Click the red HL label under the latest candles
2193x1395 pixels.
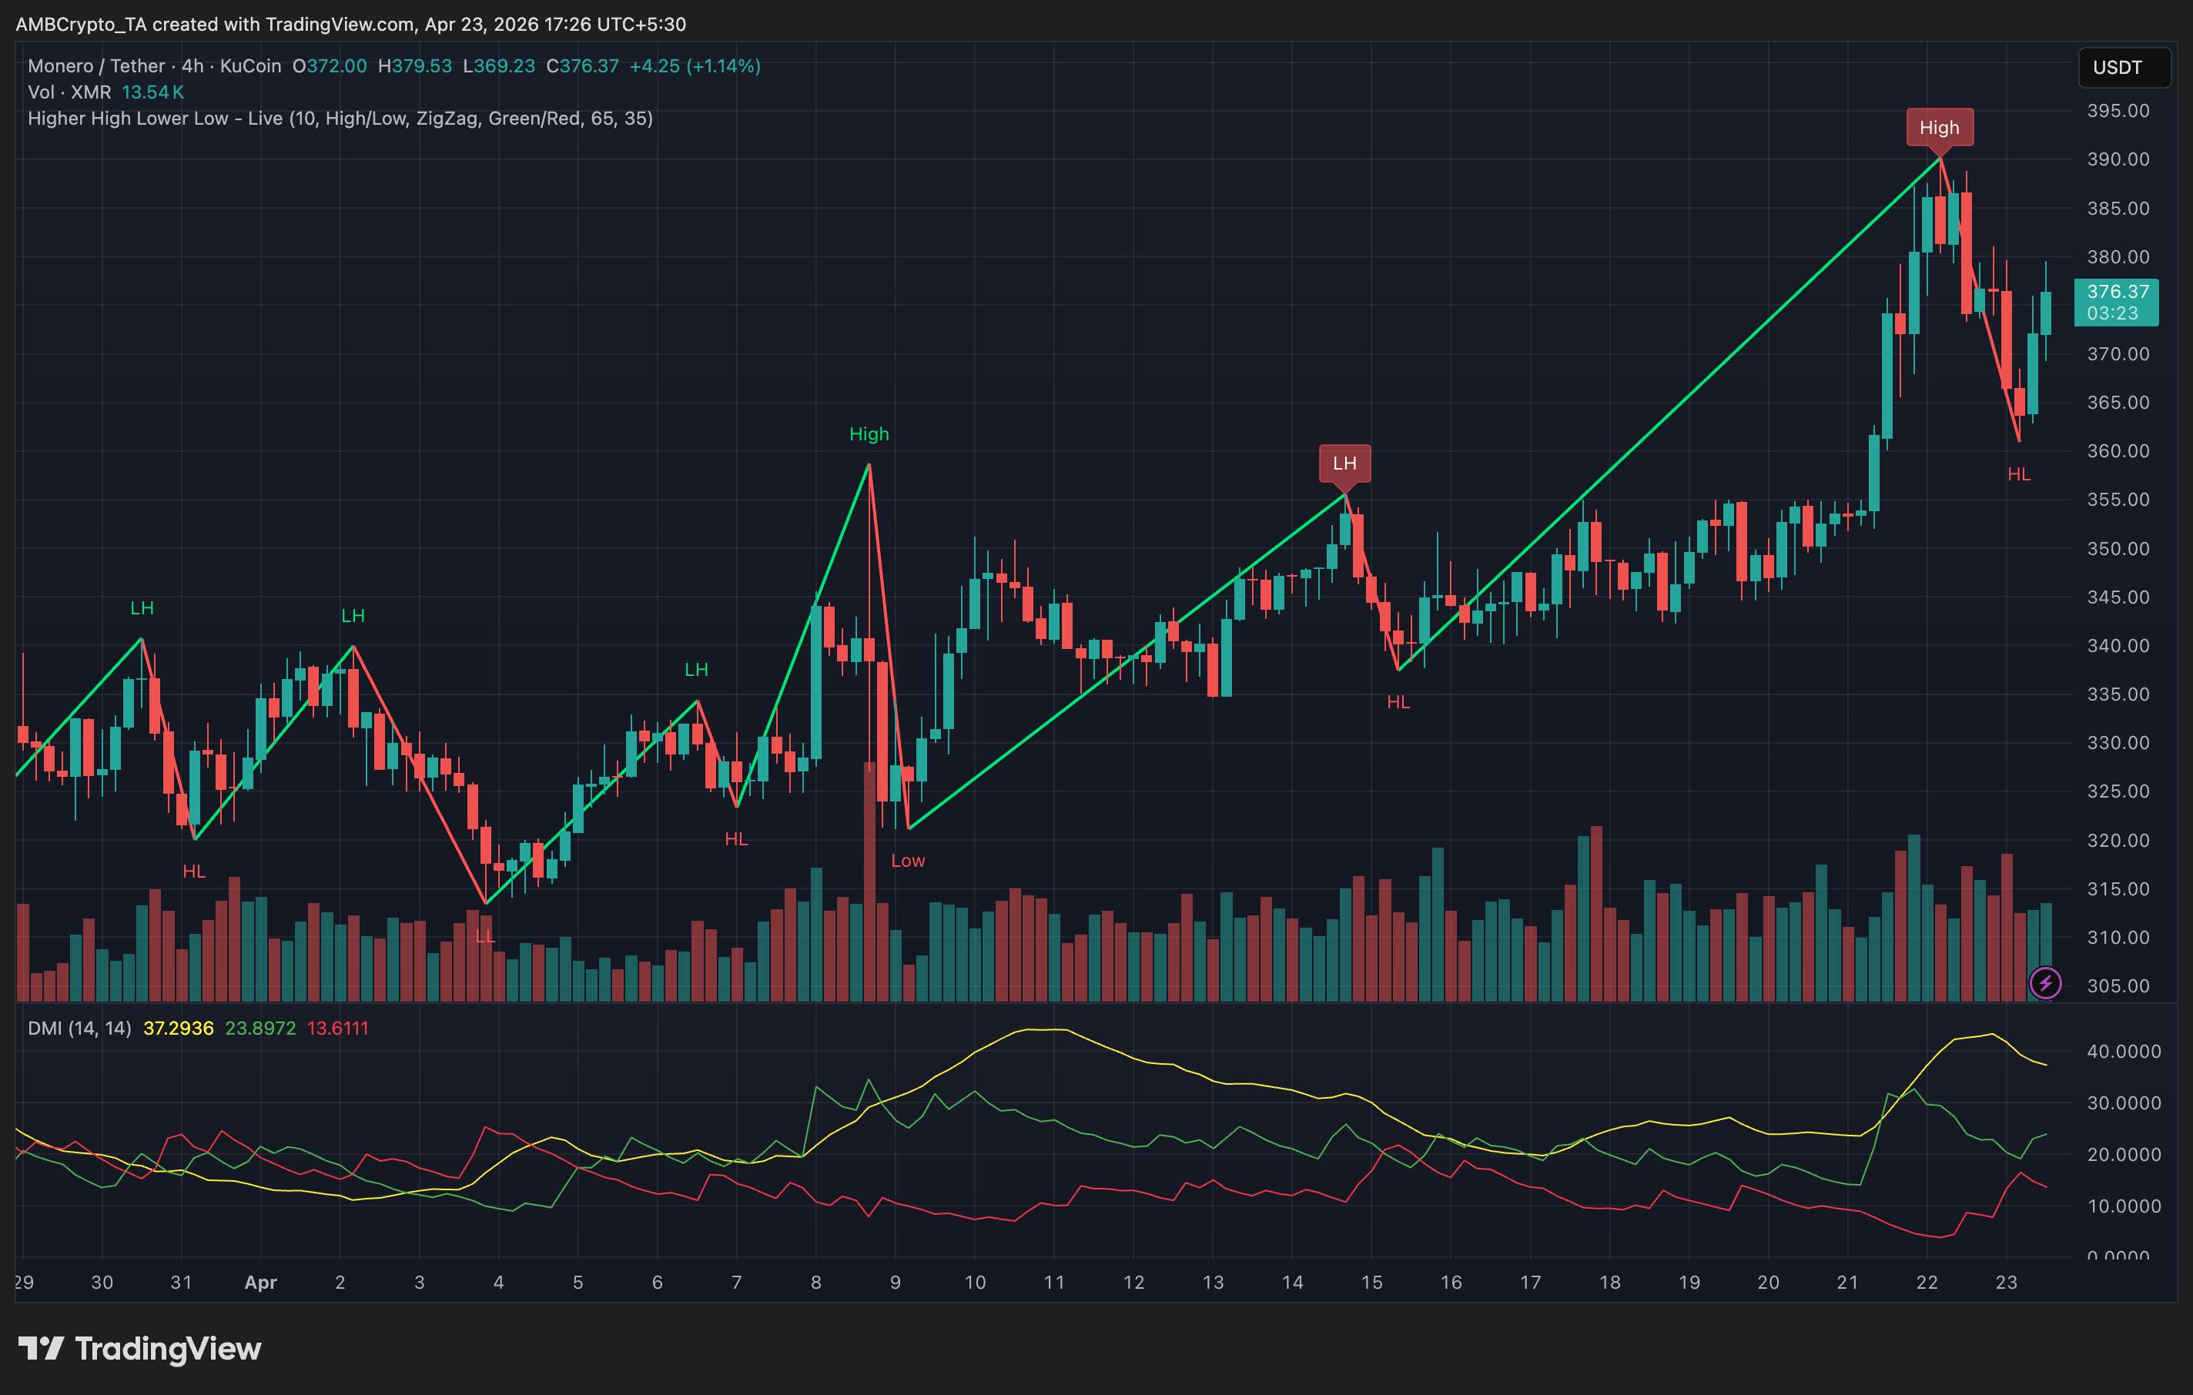pos(2018,474)
